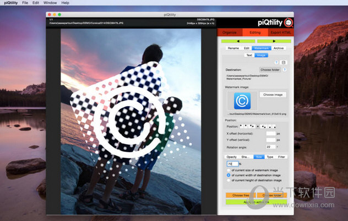The image size is (348, 221).
Task: Select the highlighted center watermark position
Action: (258, 126)
